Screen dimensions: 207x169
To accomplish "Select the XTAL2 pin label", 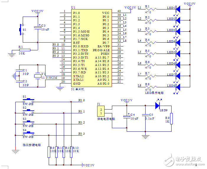I will [78, 76].
